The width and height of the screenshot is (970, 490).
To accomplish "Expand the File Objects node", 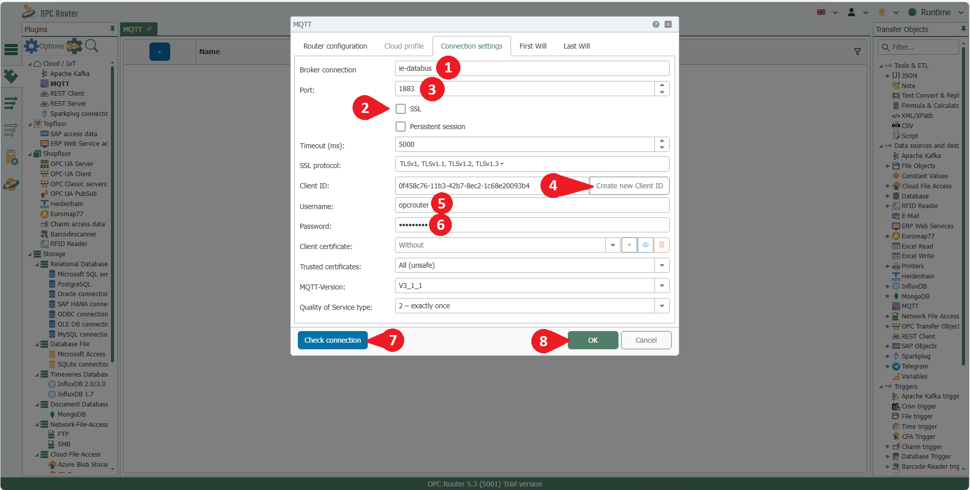I will point(888,166).
